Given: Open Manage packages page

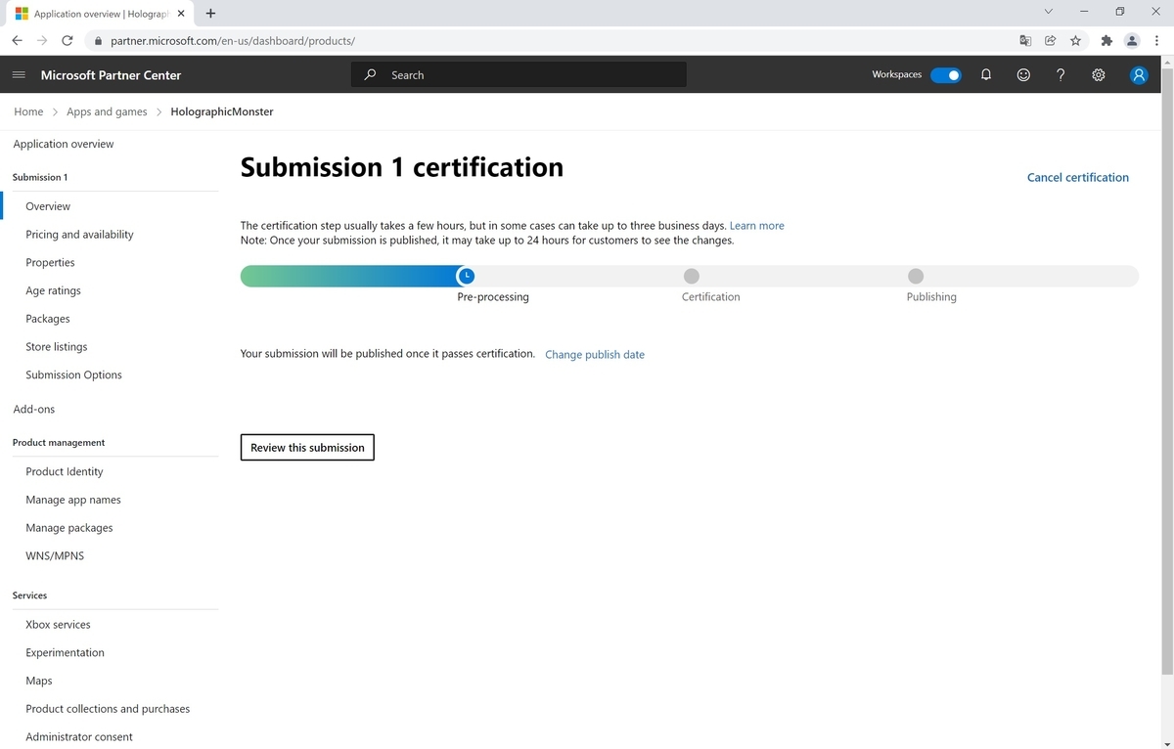Looking at the screenshot, I should point(69,528).
